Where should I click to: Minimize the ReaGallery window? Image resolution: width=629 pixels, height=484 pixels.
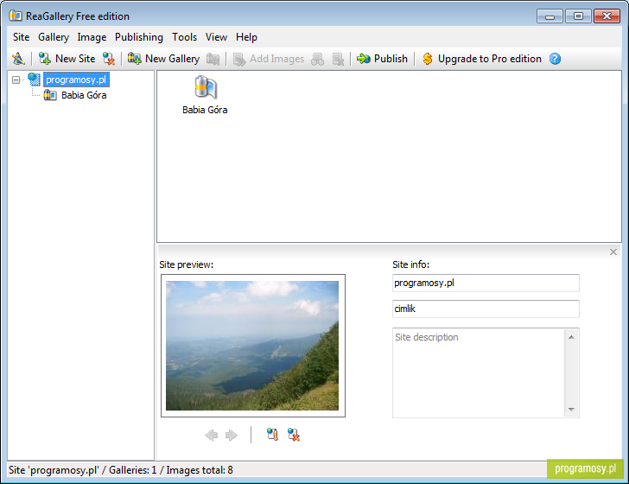coord(550,16)
